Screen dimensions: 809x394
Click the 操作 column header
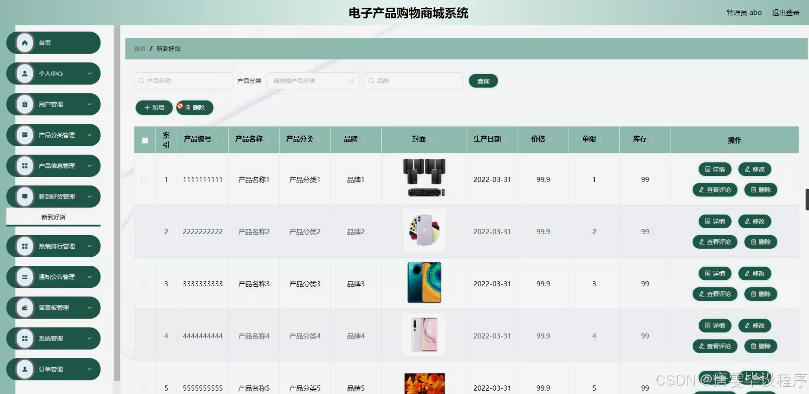(x=734, y=140)
